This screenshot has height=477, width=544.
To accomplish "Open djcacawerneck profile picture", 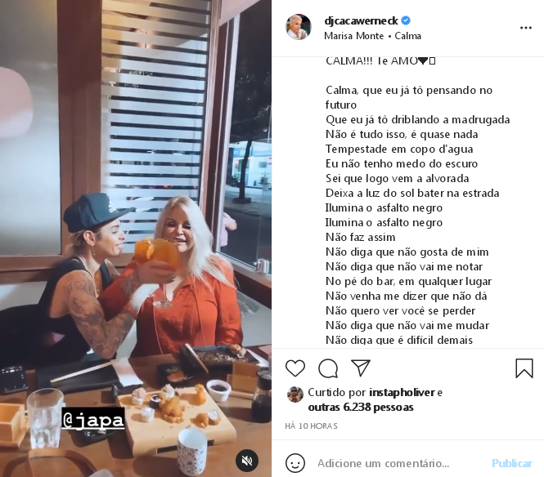I will tap(299, 27).
